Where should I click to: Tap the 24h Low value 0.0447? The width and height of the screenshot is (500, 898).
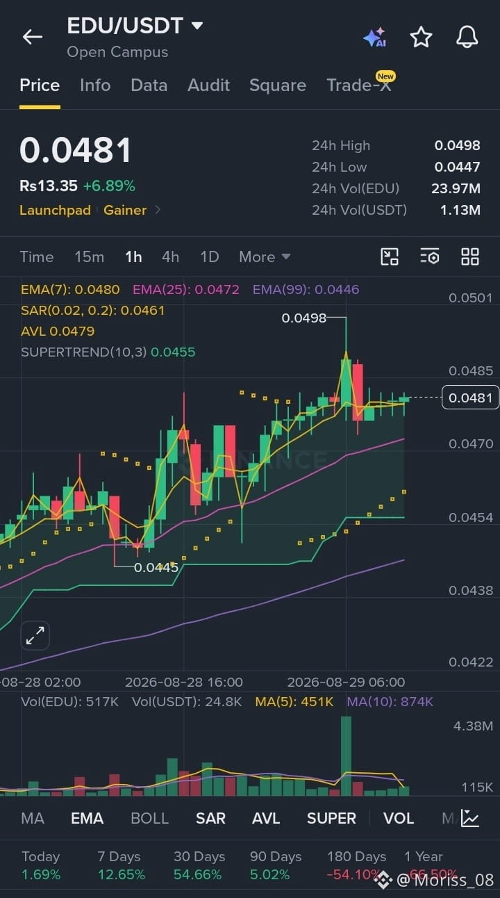point(458,167)
